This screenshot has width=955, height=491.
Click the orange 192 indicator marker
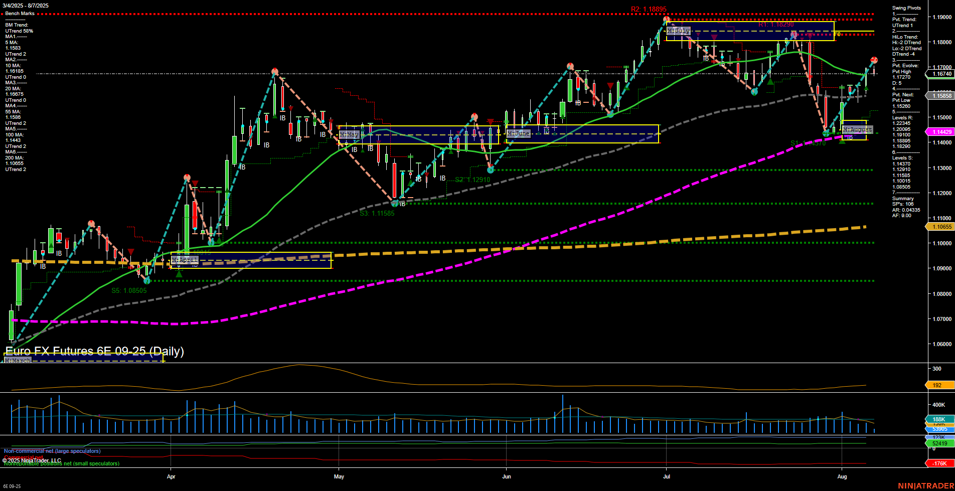click(x=939, y=385)
